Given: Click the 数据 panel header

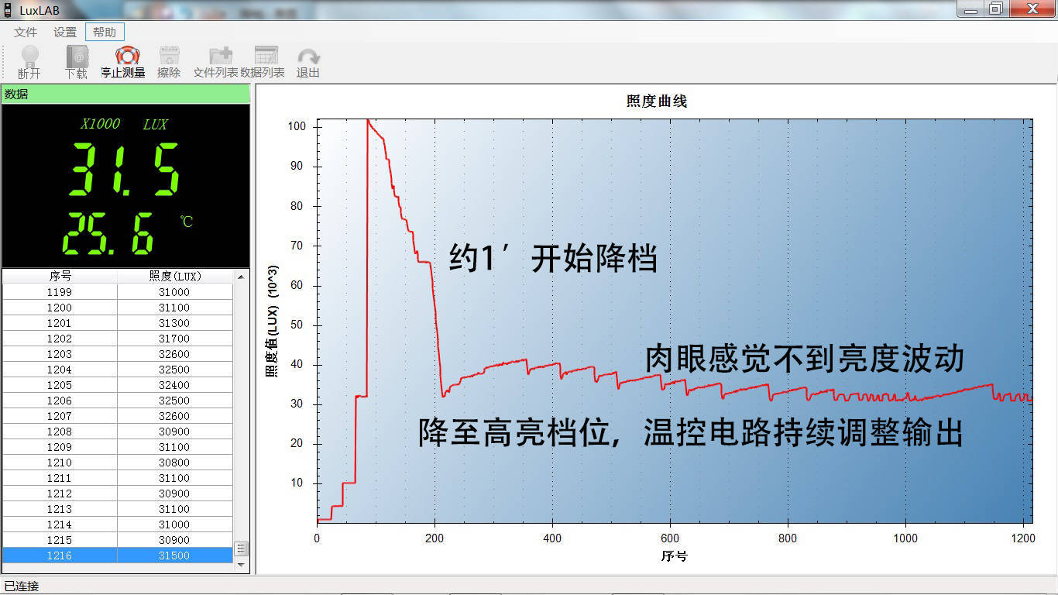Looking at the screenshot, I should click(125, 94).
